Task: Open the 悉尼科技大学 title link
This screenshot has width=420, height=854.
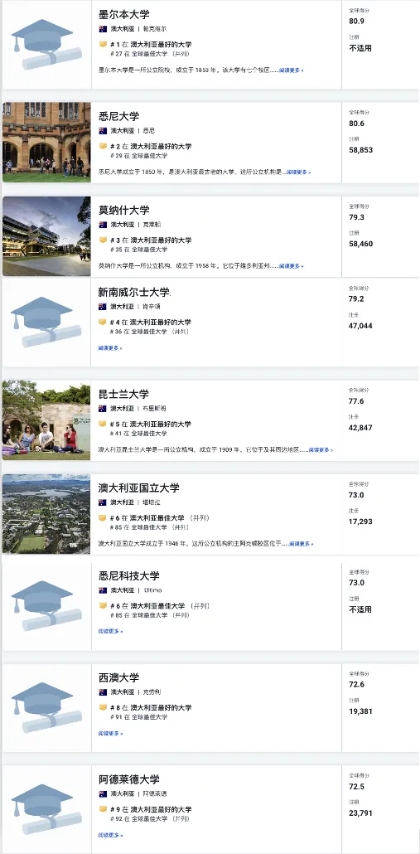Action: [x=129, y=575]
